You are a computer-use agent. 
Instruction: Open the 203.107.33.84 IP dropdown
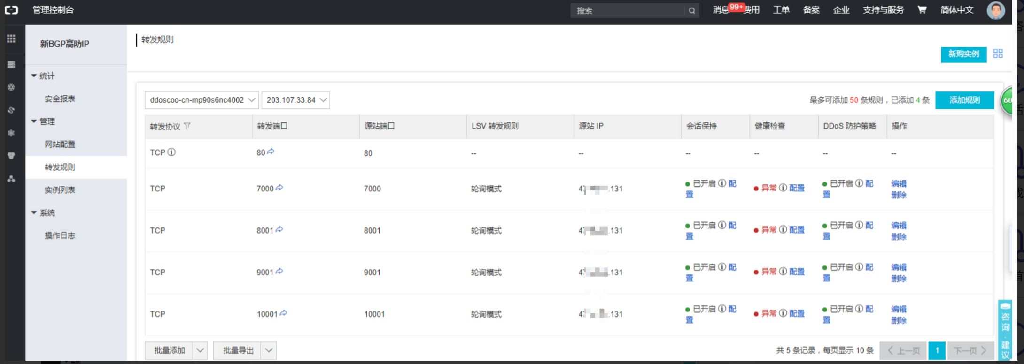point(296,100)
